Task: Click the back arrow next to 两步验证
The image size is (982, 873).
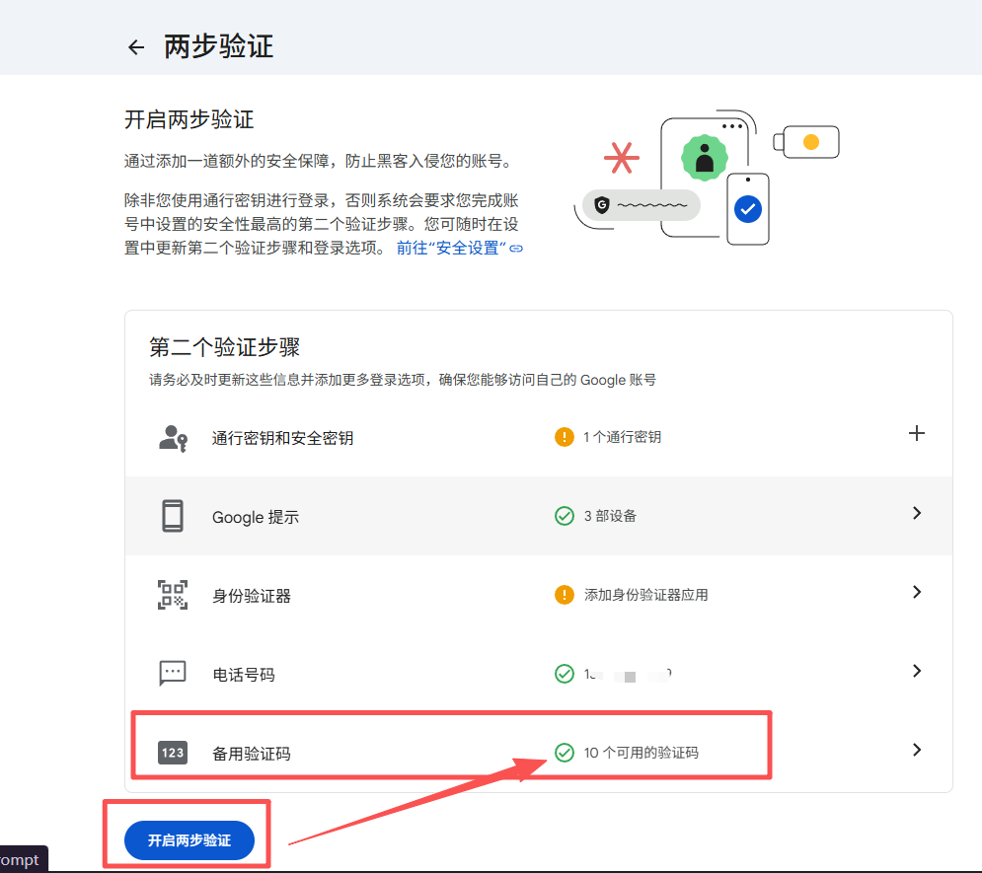Action: click(135, 46)
